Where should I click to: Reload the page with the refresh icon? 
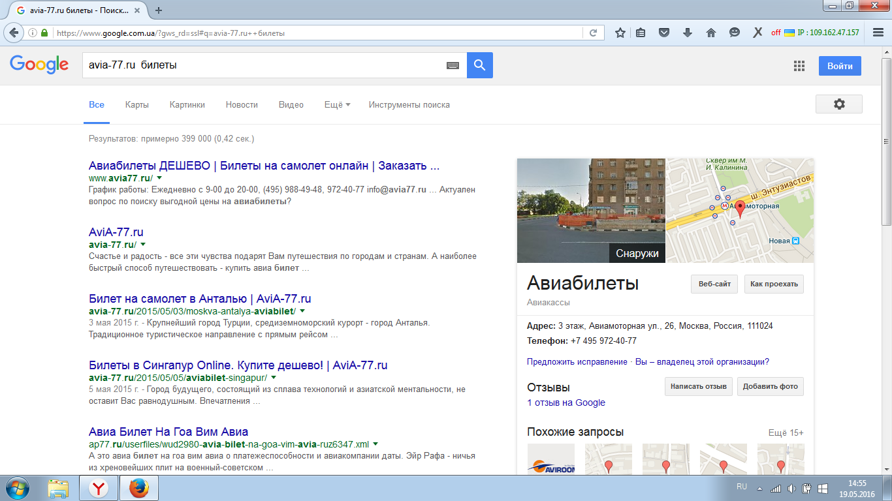(593, 33)
